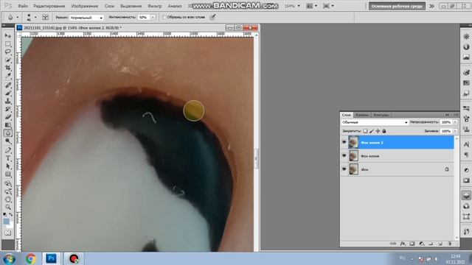This screenshot has width=472, height=265.
Task: Open the brush preset picker
Action: click(x=32, y=17)
